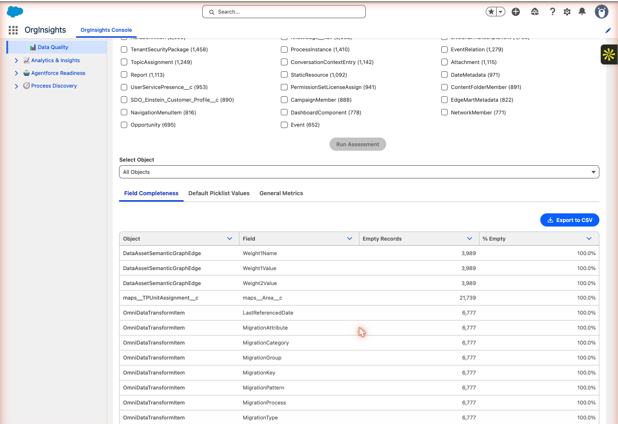Open the Agentforce Readiness link
Screen dimensions: 618x424
58,73
